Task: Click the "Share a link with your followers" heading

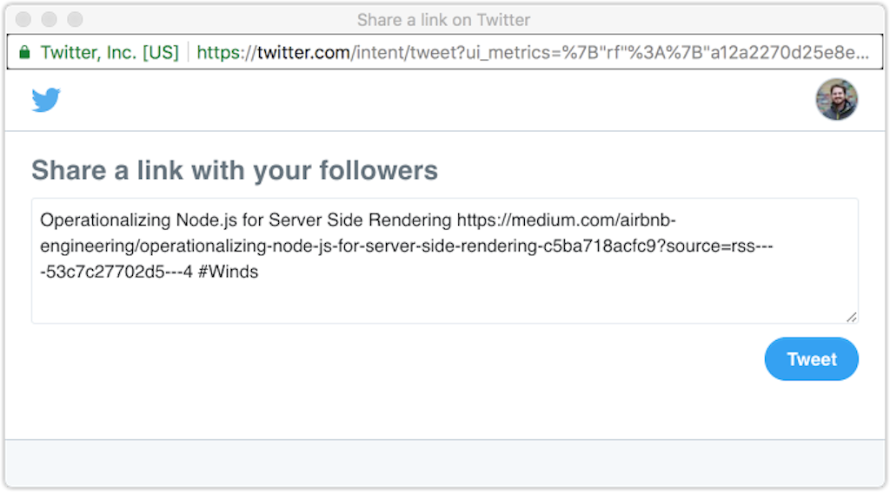Action: pyautogui.click(x=235, y=170)
